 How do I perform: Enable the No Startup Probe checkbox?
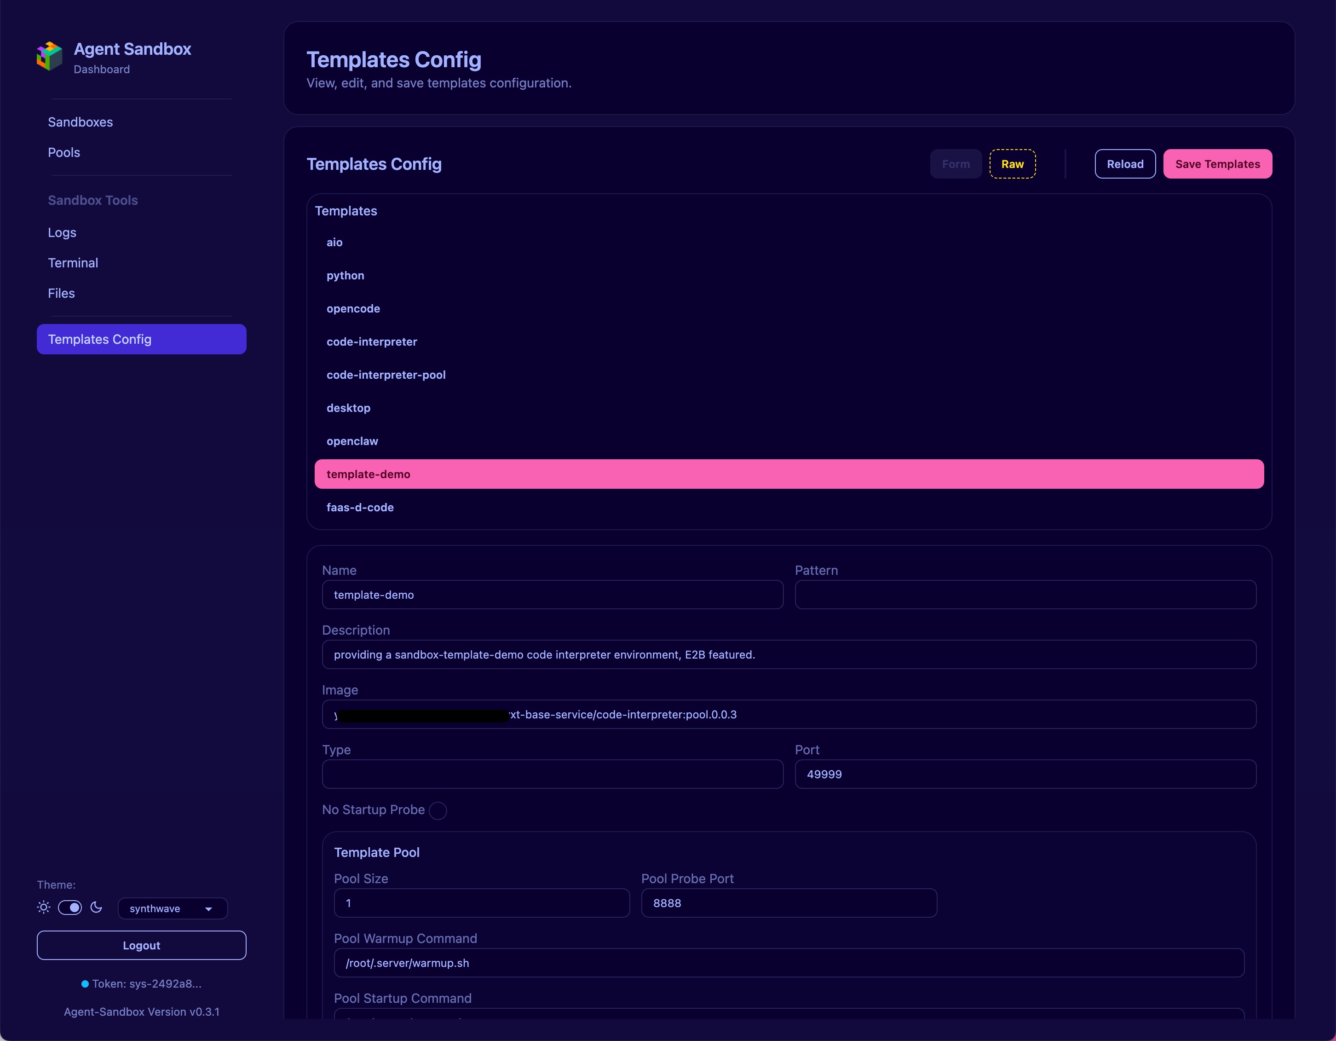[438, 810]
